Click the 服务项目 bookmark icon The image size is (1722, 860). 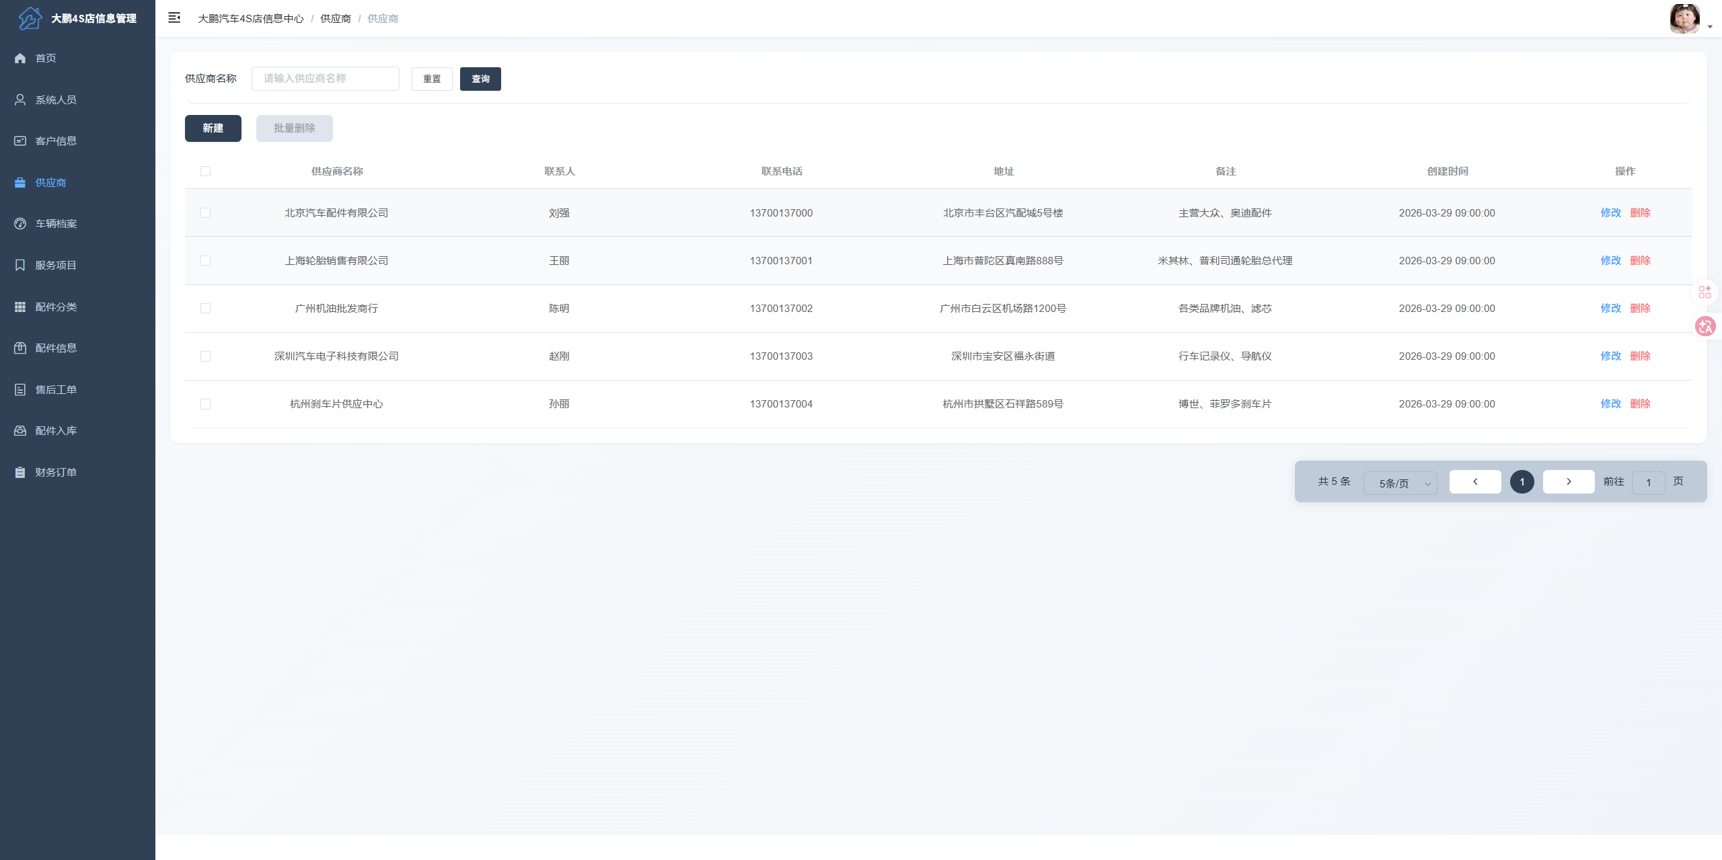pos(20,266)
